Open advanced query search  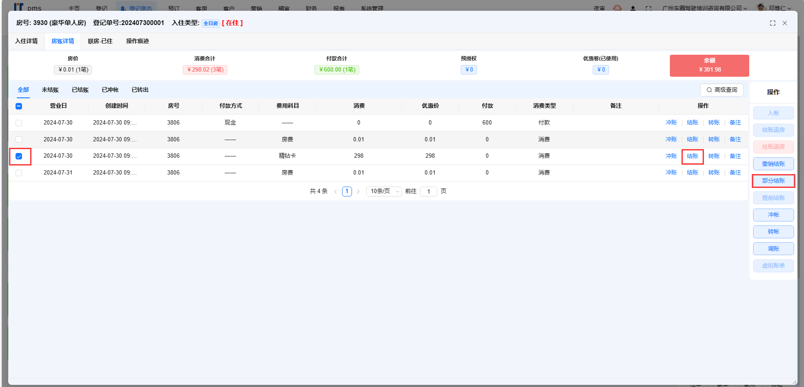point(722,90)
